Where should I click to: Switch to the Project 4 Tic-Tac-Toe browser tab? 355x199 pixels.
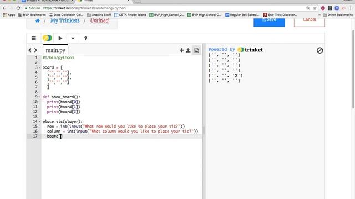pyautogui.click(x=48, y=1)
